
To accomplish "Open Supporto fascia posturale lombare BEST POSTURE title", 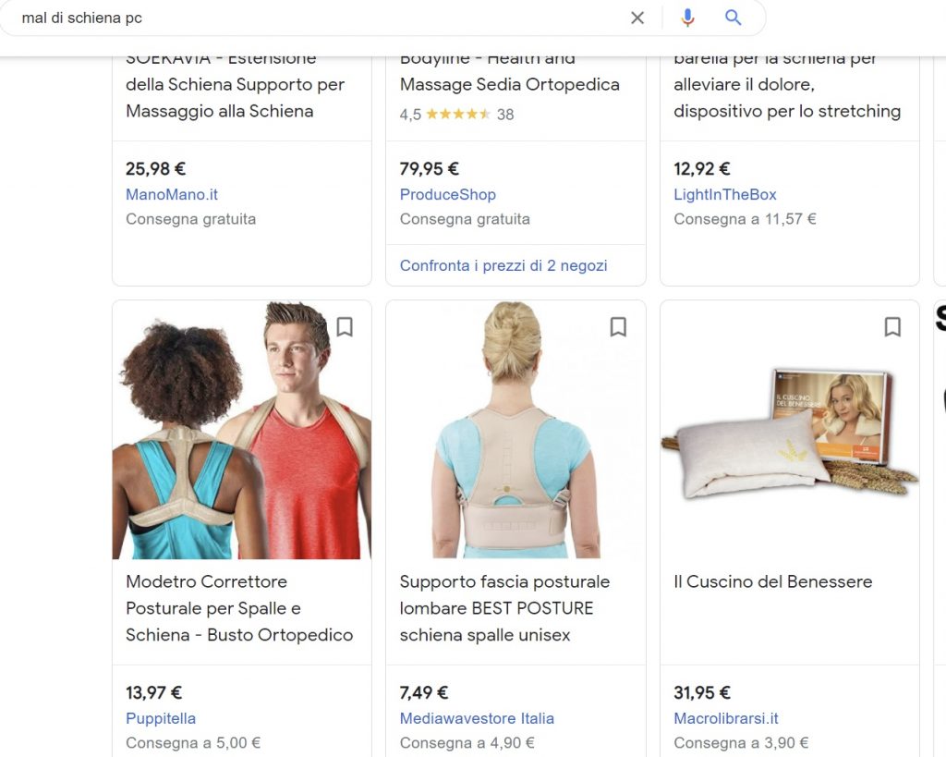I will (x=504, y=608).
